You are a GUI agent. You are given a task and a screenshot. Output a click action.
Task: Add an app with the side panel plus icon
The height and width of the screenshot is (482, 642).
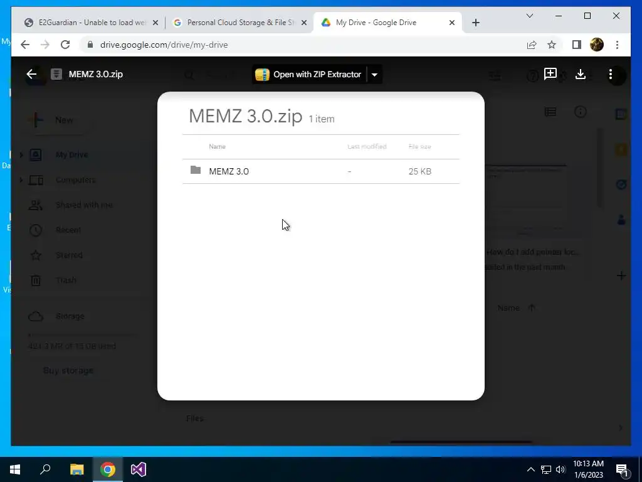pos(621,276)
